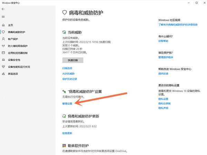Select 病毒和威胁防护 in the sidebar

coord(17,32)
